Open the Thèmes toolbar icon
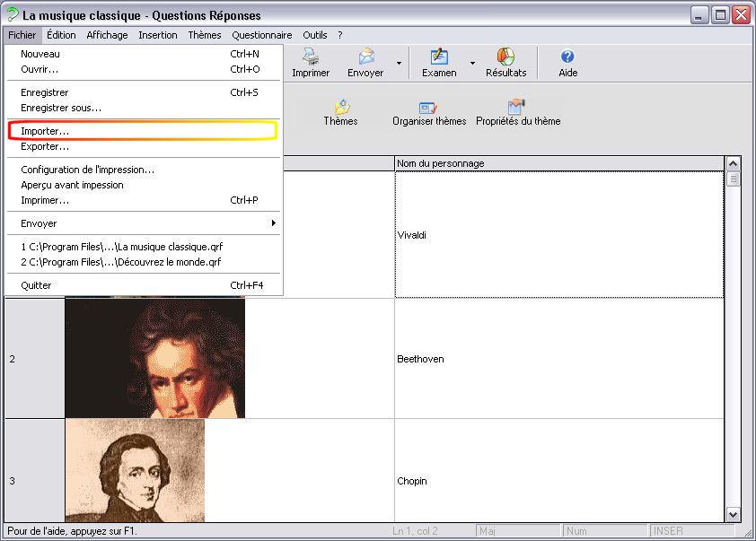The height and width of the screenshot is (541, 756). [x=341, y=107]
